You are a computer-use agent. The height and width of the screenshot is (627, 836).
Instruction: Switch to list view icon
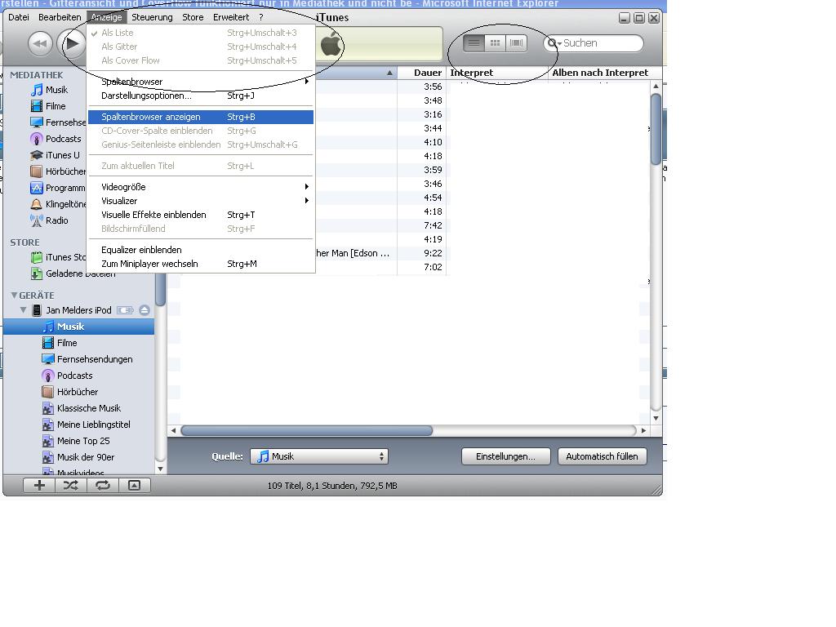pyautogui.click(x=474, y=42)
